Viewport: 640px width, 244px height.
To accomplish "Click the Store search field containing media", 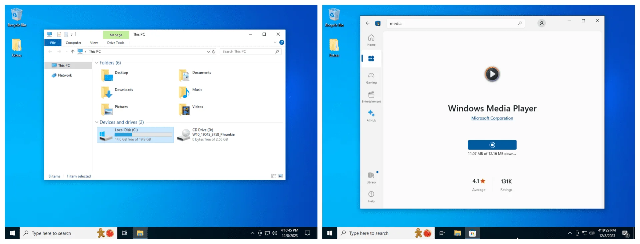I will coord(455,23).
